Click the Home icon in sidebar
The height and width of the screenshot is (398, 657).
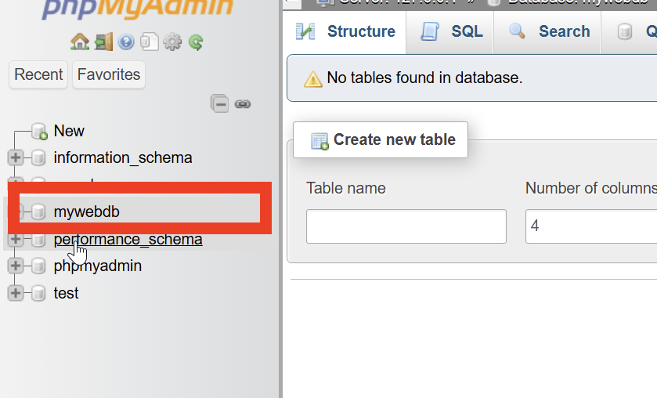[79, 42]
